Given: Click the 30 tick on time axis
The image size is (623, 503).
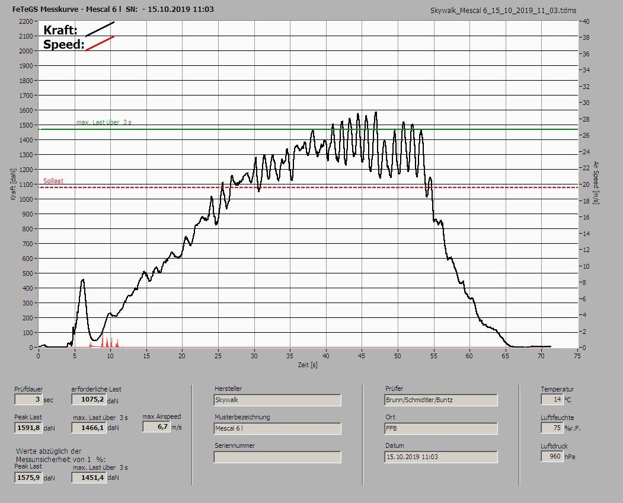Looking at the screenshot, I should (x=254, y=356).
